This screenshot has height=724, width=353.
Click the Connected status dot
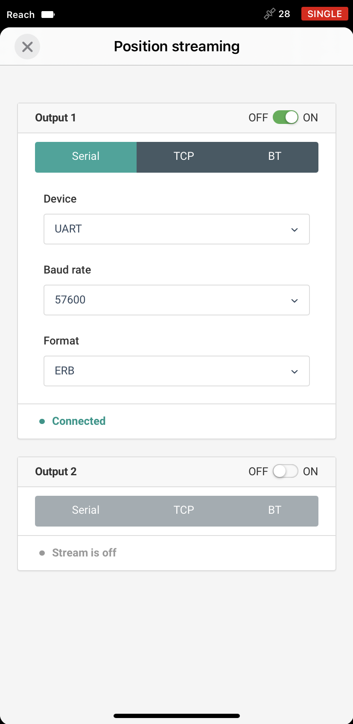(42, 421)
